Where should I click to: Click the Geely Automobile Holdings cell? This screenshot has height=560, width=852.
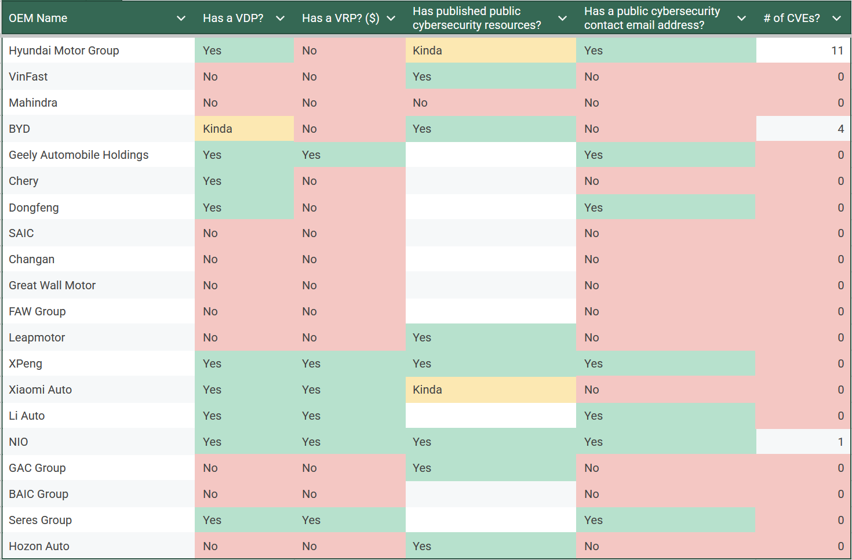[99, 155]
